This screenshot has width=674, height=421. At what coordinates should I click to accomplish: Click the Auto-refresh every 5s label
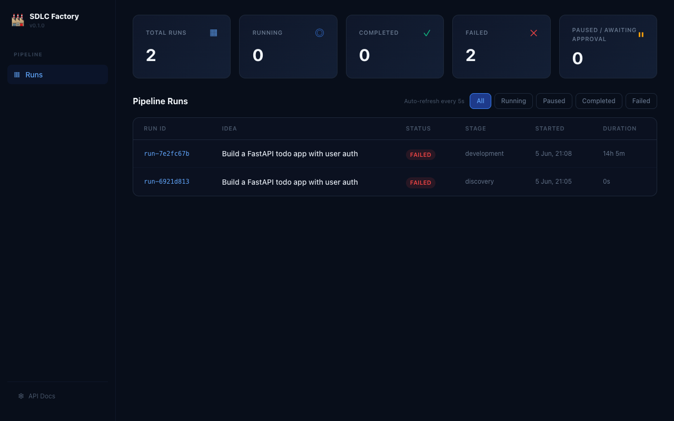[x=434, y=101]
